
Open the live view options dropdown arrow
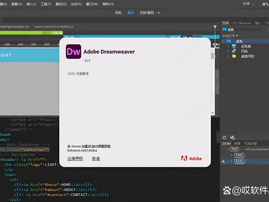pyautogui.click(x=158, y=13)
